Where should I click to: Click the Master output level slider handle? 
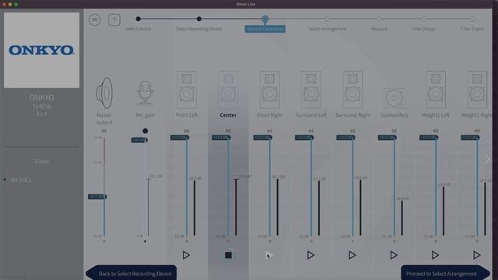[97, 197]
